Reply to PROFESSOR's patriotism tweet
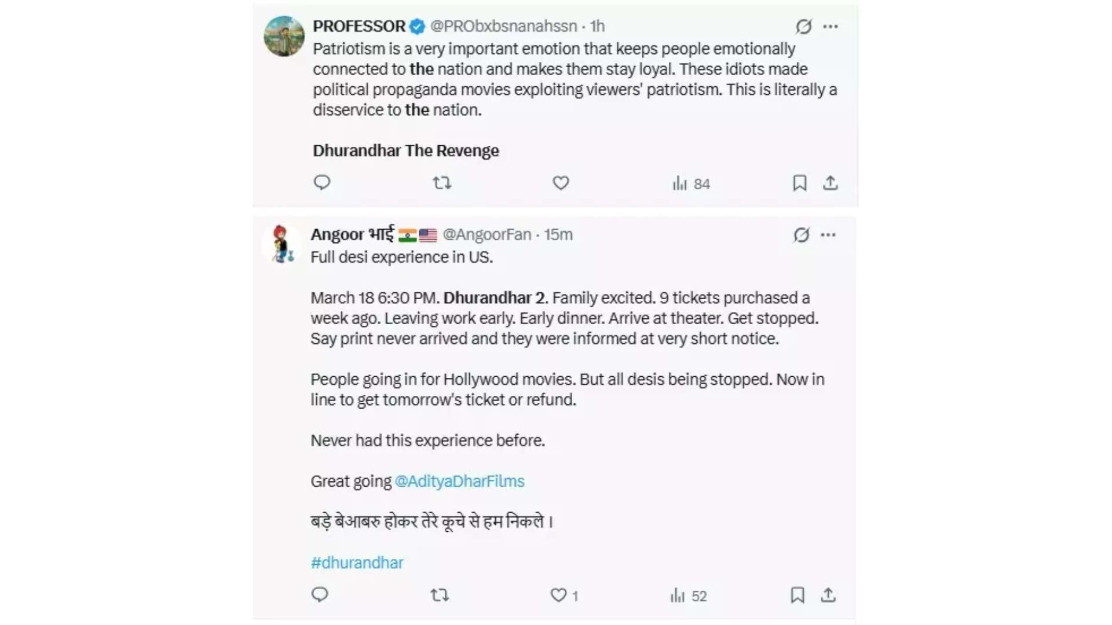Screen dimensions: 1112x625 [323, 183]
